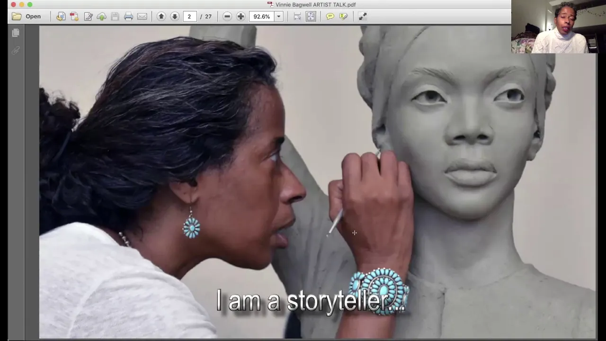Open the page thumbnails sidebar panel
The width and height of the screenshot is (606, 341).
(x=16, y=33)
